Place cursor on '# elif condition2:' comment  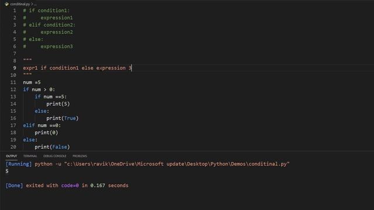coord(49,24)
